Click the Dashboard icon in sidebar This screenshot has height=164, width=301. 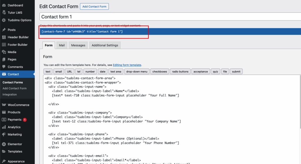tap(4, 5)
